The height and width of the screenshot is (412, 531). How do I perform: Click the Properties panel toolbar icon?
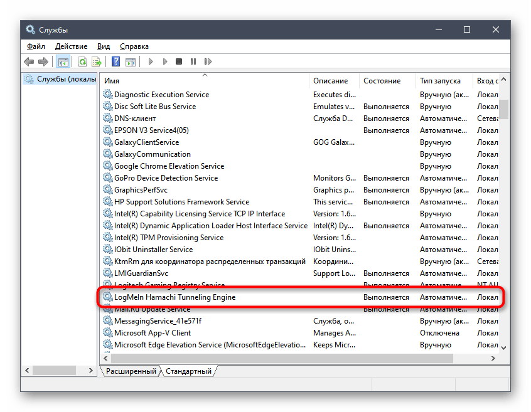(x=131, y=61)
